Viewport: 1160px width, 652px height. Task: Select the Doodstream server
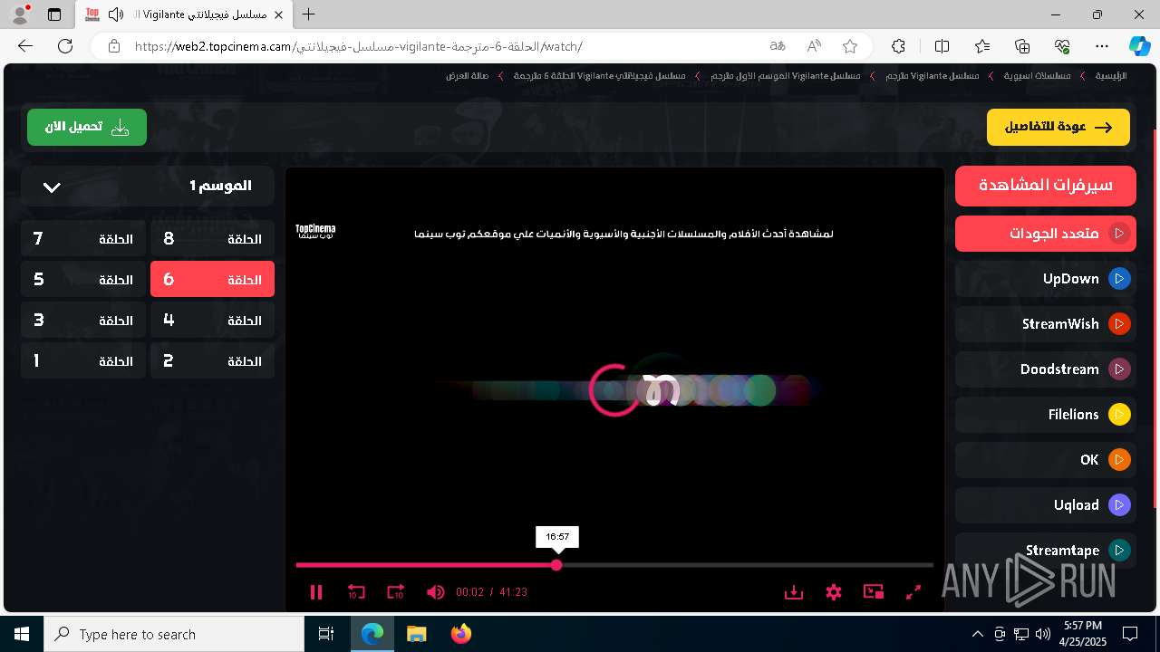click(x=1046, y=369)
